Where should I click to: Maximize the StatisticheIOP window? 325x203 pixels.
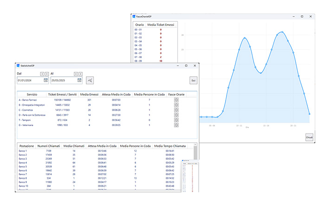[x=186, y=66]
